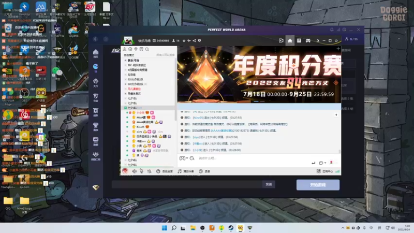The image size is (414, 233).
Task: Open the CFG folder on desktop
Action: pos(8,203)
